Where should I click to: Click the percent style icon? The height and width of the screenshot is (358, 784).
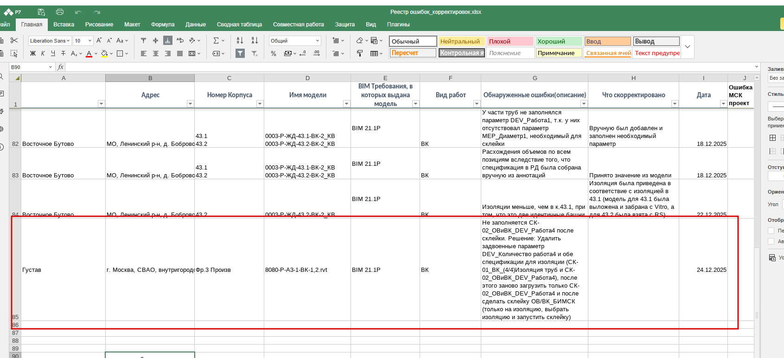(x=274, y=54)
